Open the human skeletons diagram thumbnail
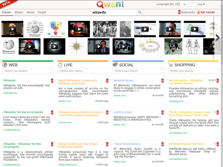This screenshot has width=223, height=167. click(193, 46)
